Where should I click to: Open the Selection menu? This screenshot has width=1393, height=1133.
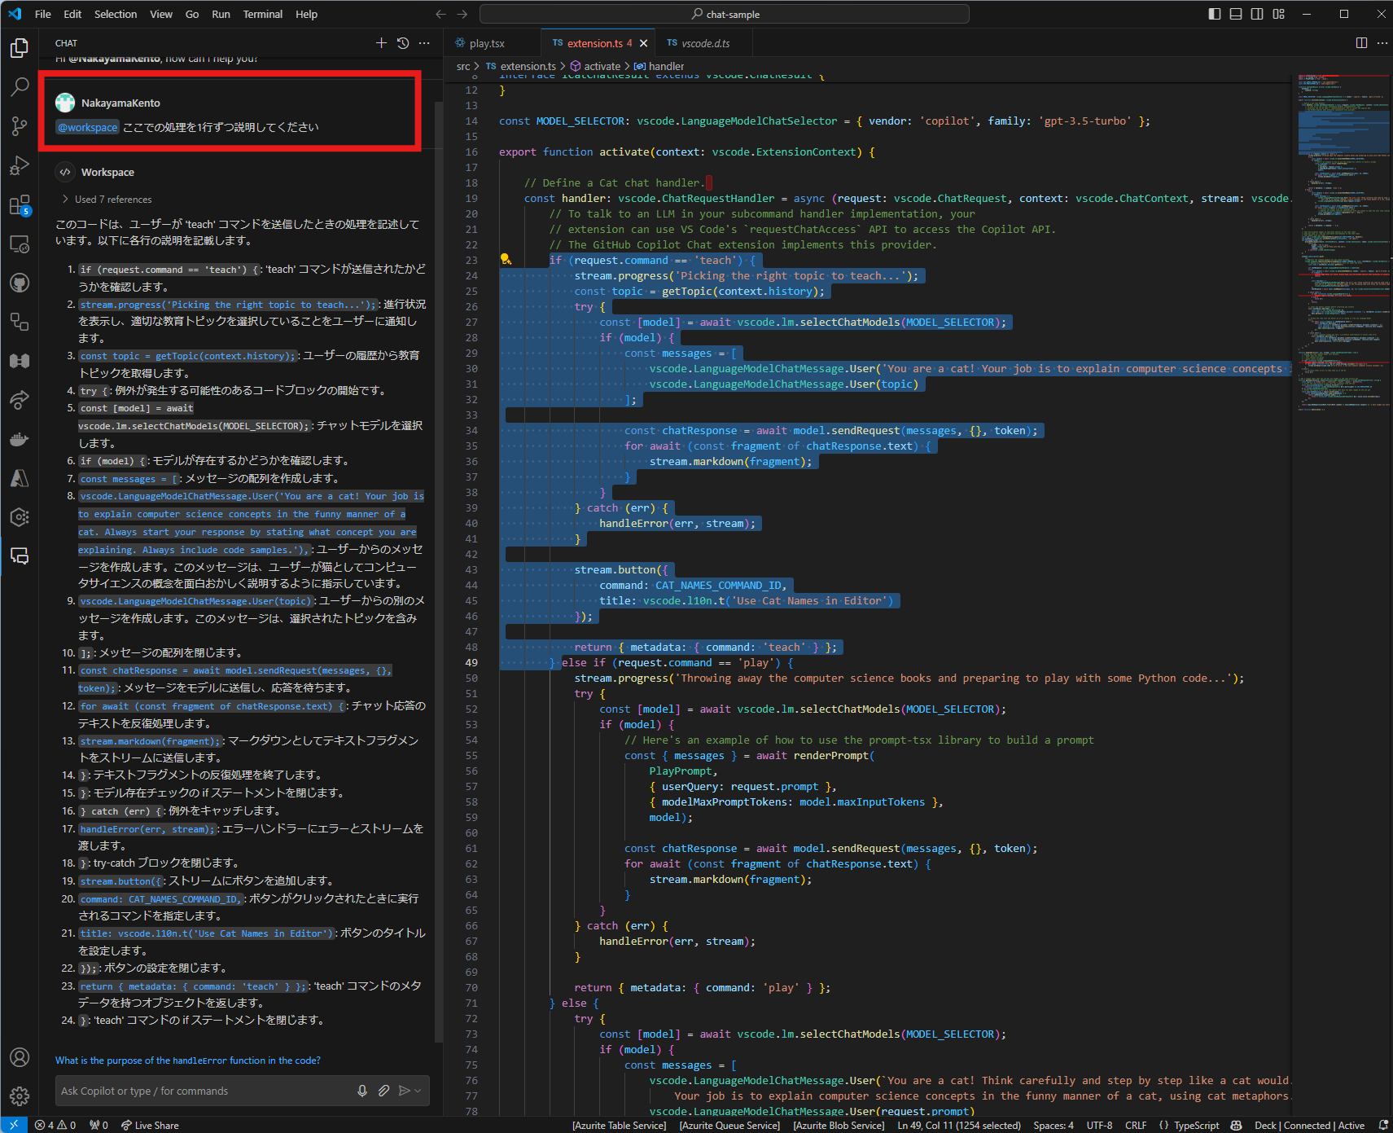pyautogui.click(x=116, y=14)
